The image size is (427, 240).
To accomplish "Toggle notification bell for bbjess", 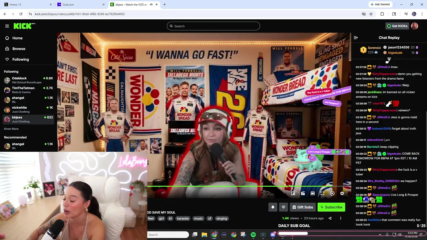I will (x=273, y=207).
